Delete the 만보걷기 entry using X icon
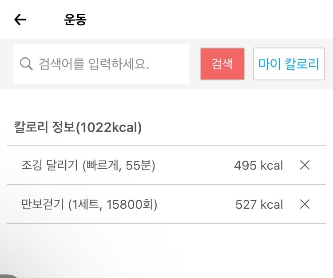Screen dimensions: 333x278 pos(305,204)
